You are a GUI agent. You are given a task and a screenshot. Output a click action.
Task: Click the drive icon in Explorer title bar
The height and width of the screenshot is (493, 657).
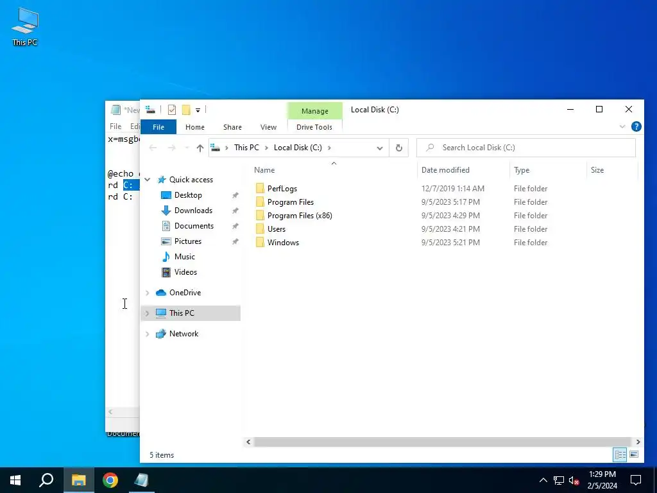150,110
